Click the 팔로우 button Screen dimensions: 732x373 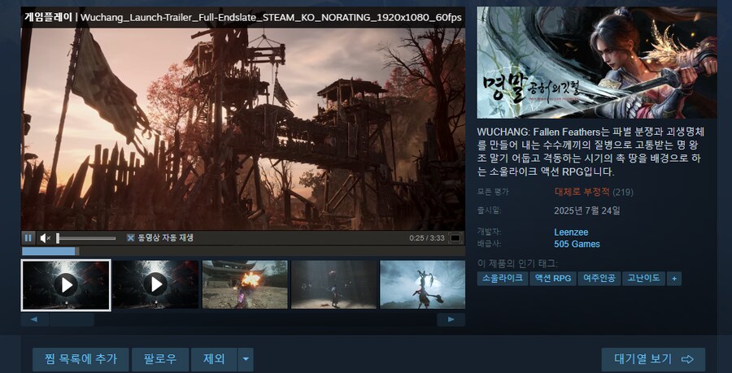160,359
